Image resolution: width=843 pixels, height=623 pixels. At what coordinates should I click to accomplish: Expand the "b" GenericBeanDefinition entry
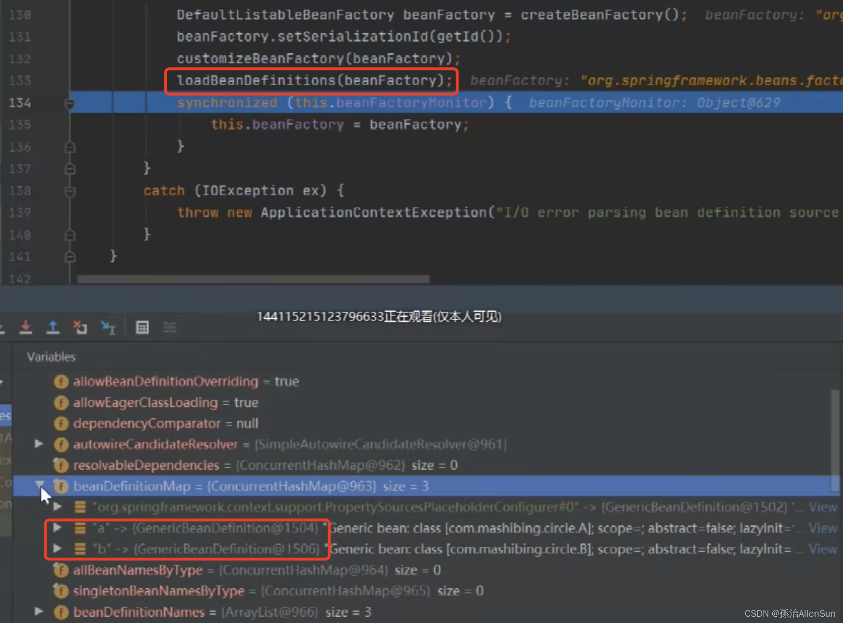click(57, 548)
